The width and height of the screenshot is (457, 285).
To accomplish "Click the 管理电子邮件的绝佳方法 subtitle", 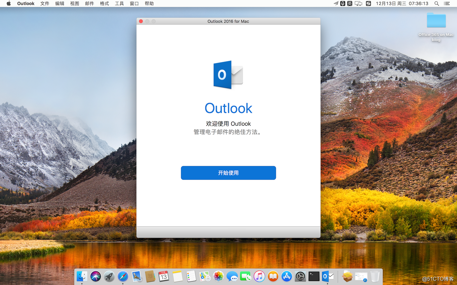I will pyautogui.click(x=228, y=132).
